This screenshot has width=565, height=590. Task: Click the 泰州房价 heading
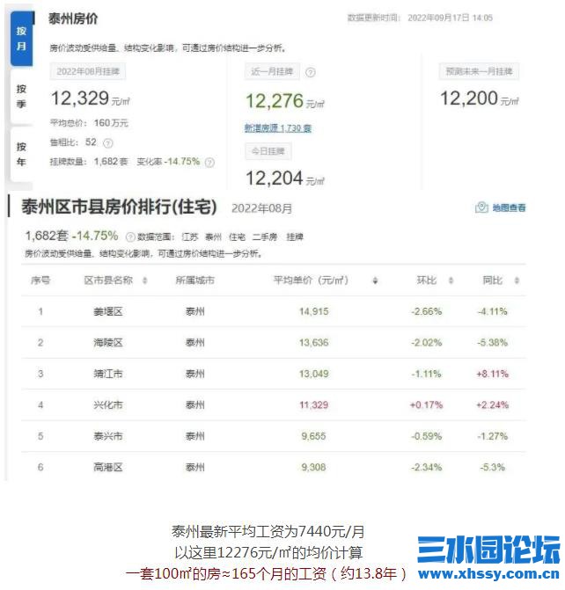pyautogui.click(x=73, y=18)
